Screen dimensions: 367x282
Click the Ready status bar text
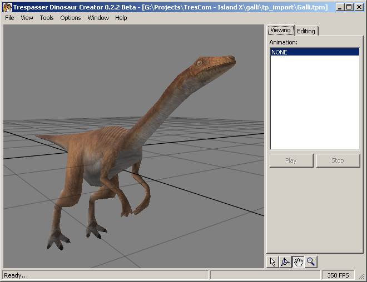click(x=16, y=275)
